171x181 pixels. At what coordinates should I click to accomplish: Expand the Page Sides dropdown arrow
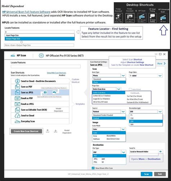click(x=160, y=76)
